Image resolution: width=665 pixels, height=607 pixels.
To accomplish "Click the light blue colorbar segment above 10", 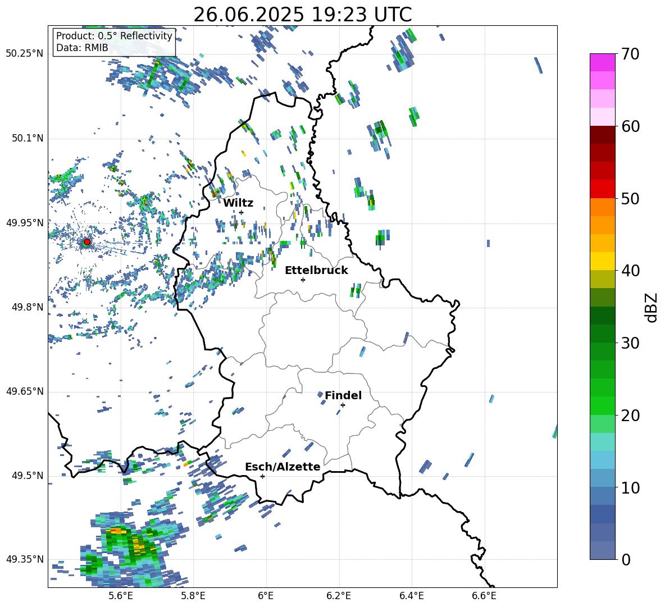I will (x=602, y=460).
